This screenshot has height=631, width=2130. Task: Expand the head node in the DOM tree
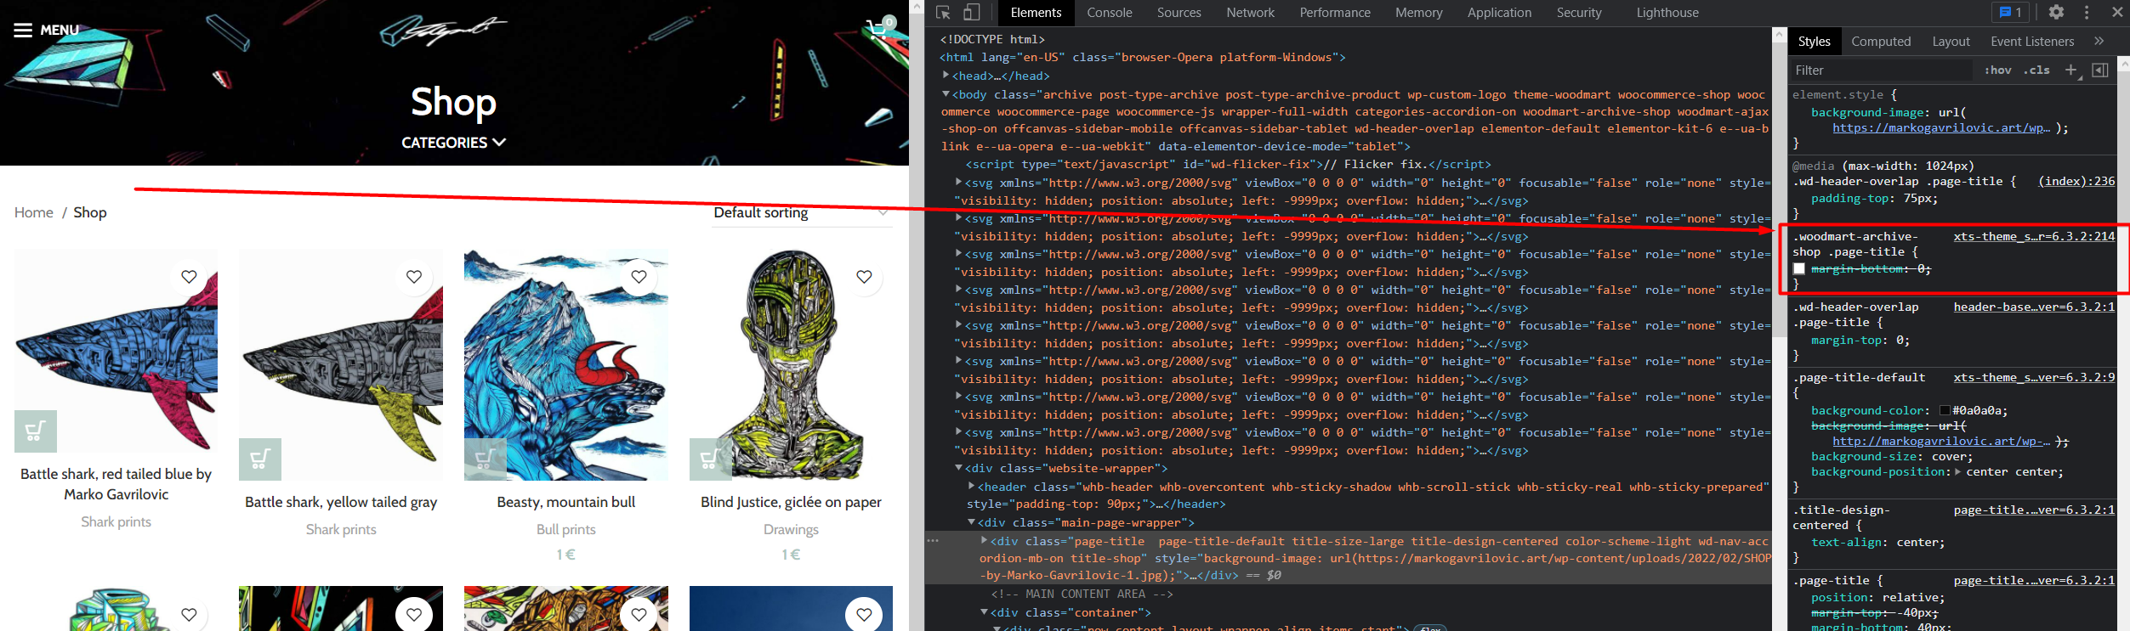[946, 76]
